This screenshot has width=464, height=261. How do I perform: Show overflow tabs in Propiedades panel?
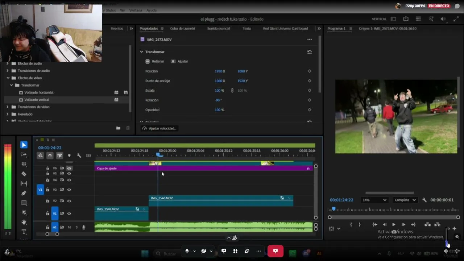319,29
